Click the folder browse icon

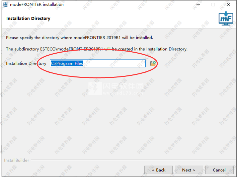(x=153, y=63)
